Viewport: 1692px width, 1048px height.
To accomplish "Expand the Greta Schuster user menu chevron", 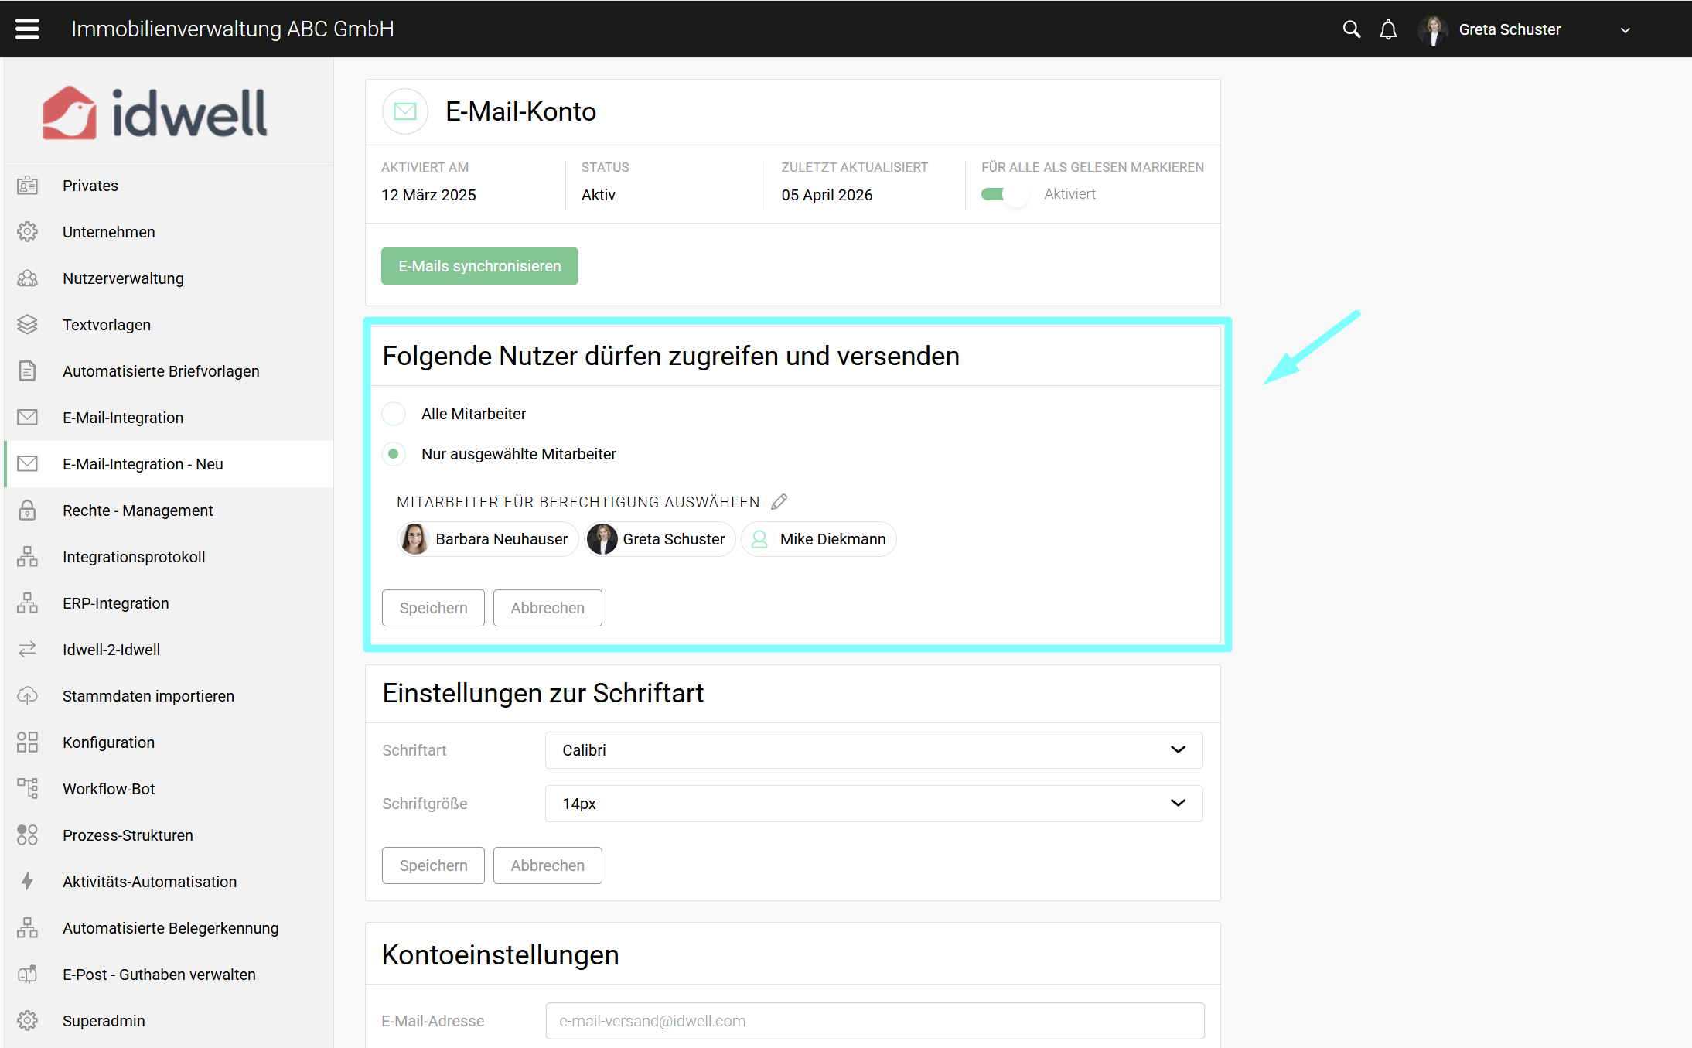I will coord(1625,30).
